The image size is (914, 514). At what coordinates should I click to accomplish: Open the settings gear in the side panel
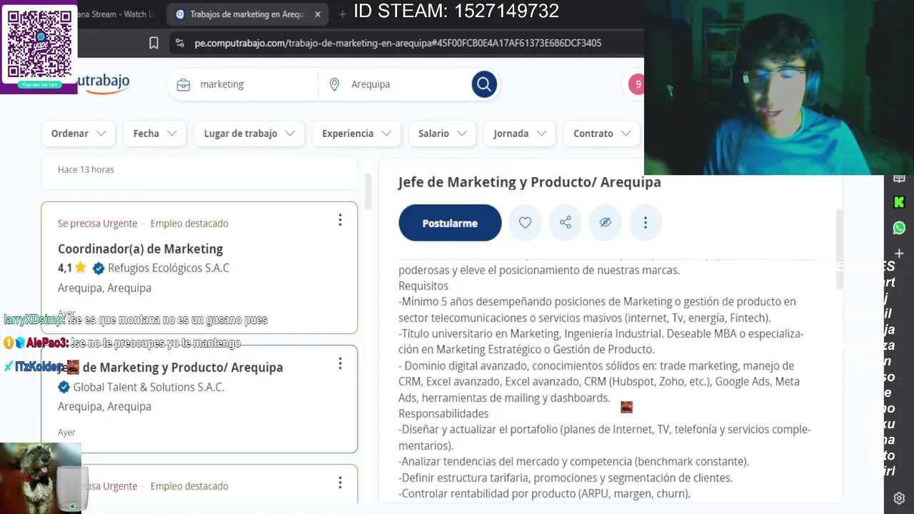coord(899,498)
